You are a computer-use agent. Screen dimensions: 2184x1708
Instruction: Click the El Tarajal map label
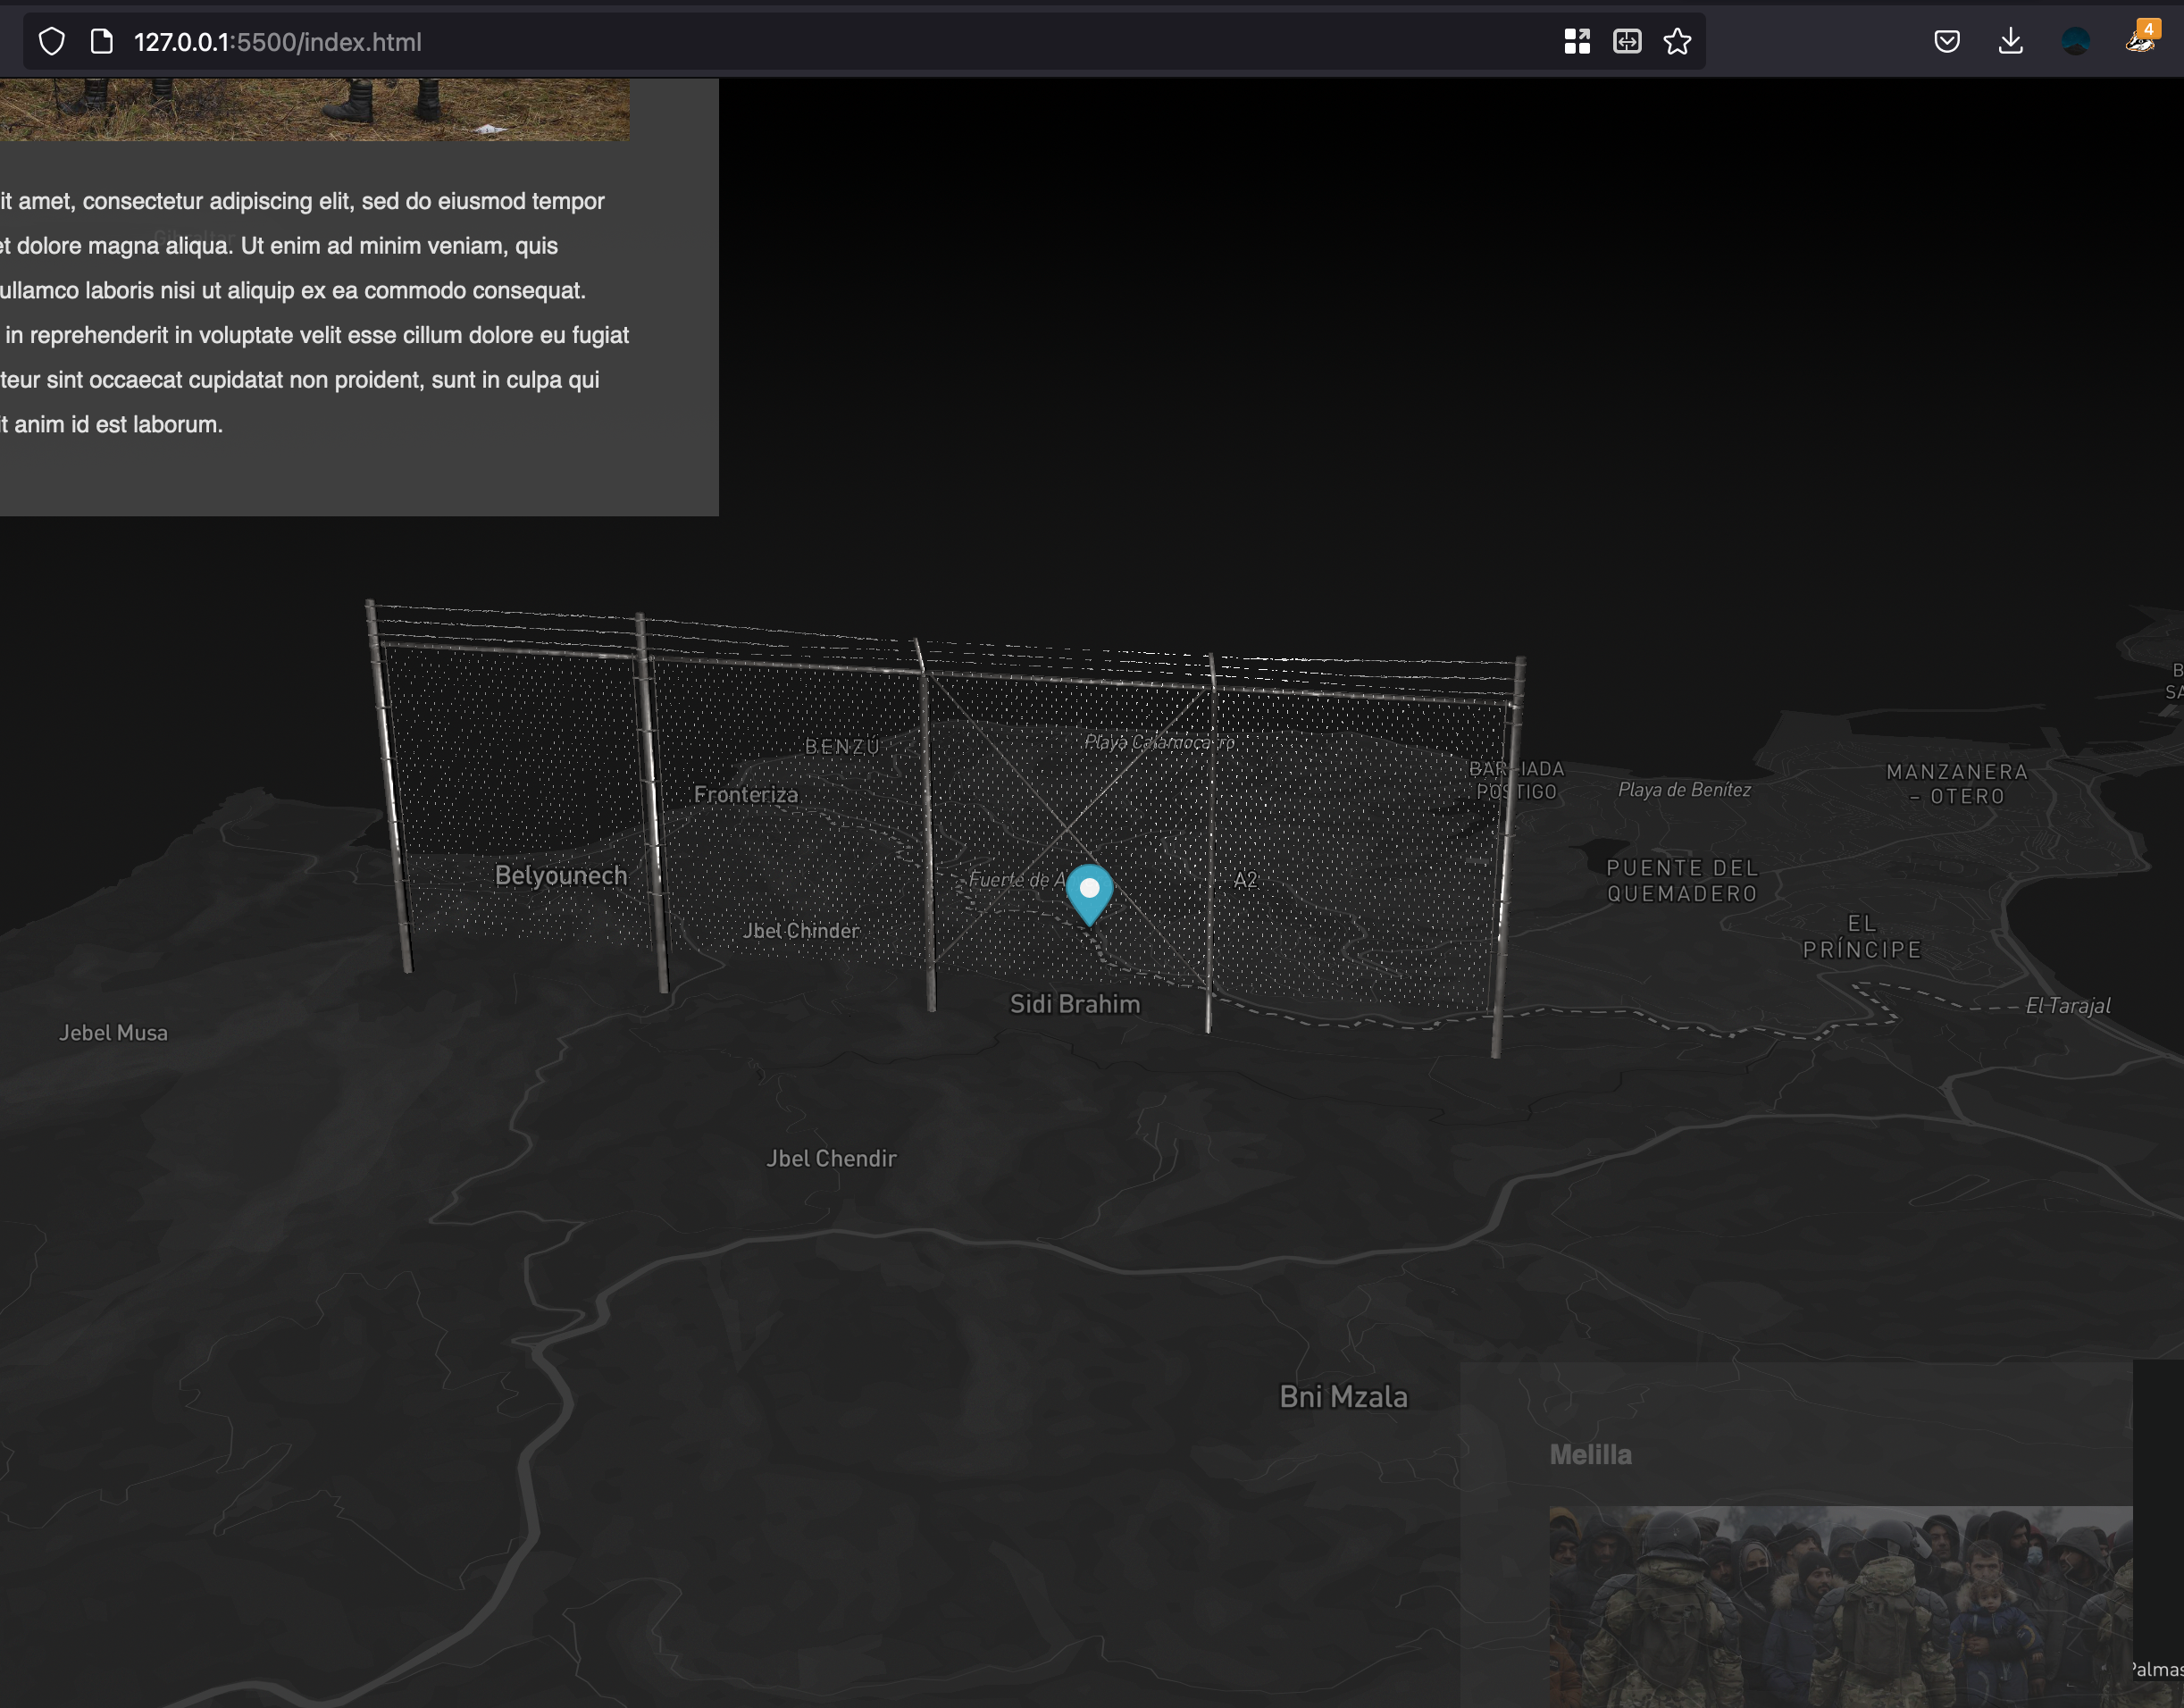[x=2068, y=1006]
